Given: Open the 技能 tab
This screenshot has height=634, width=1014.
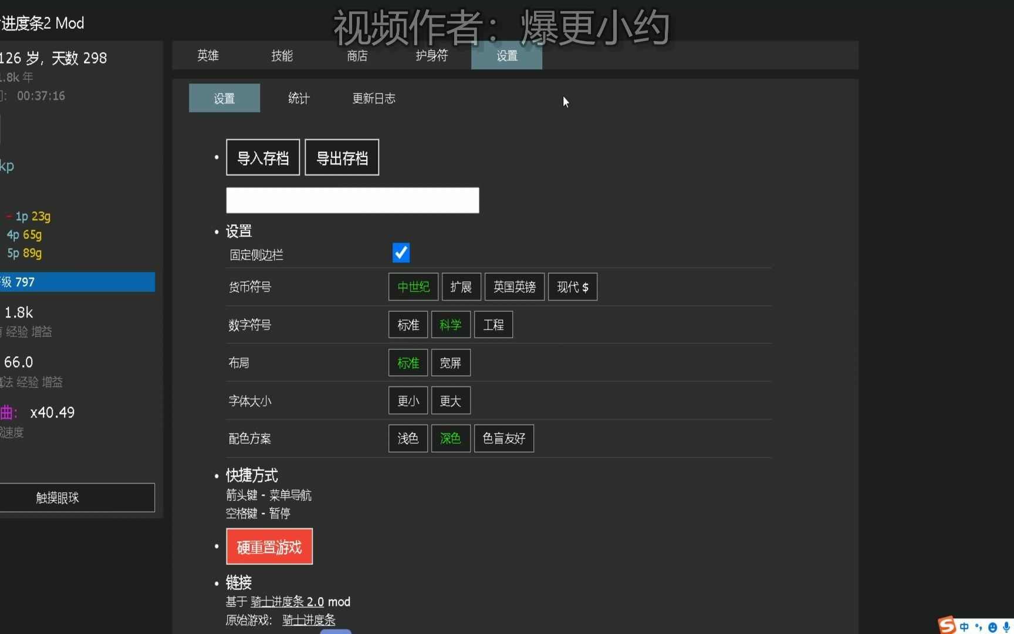Looking at the screenshot, I should tap(282, 56).
